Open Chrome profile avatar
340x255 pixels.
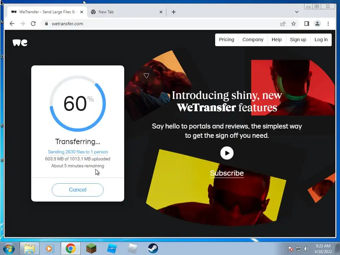[317, 24]
